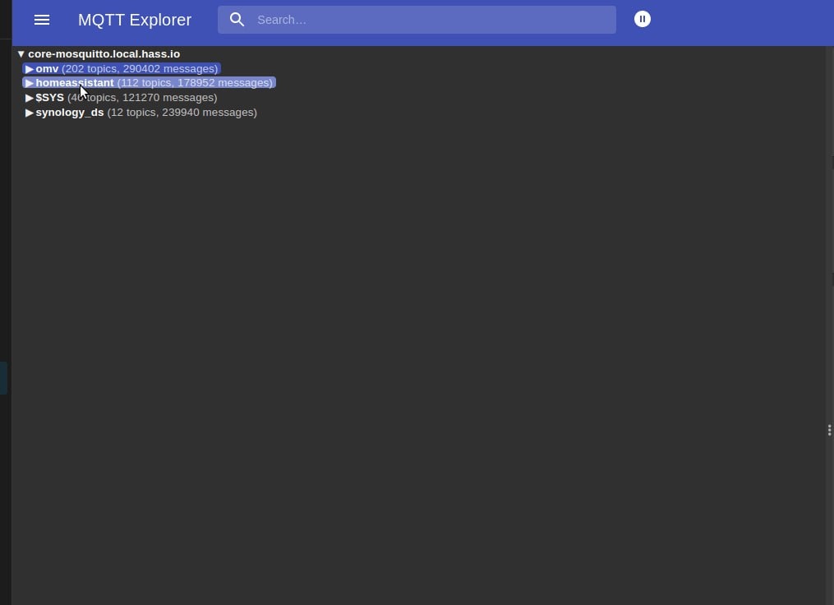Open the hamburger menu
The image size is (834, 605).
point(41,20)
